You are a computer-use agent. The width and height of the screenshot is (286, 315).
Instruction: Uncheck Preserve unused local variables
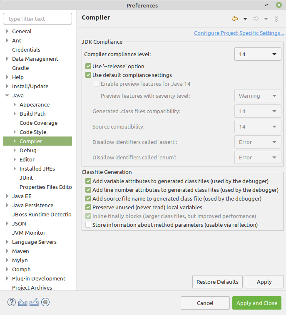pyautogui.click(x=88, y=207)
